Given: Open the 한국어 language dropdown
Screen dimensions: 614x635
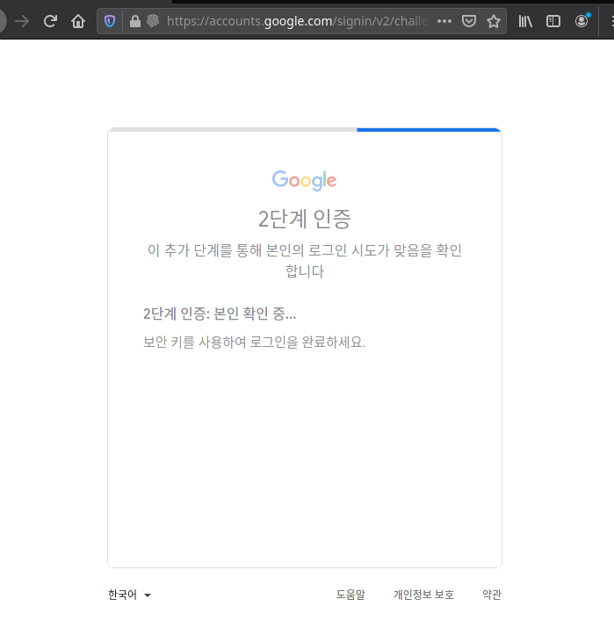Looking at the screenshot, I should click(130, 595).
